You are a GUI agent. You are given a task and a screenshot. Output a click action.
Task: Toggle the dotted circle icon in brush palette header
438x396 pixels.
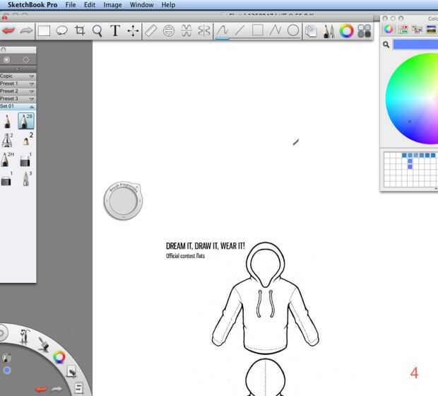pyautogui.click(x=26, y=59)
